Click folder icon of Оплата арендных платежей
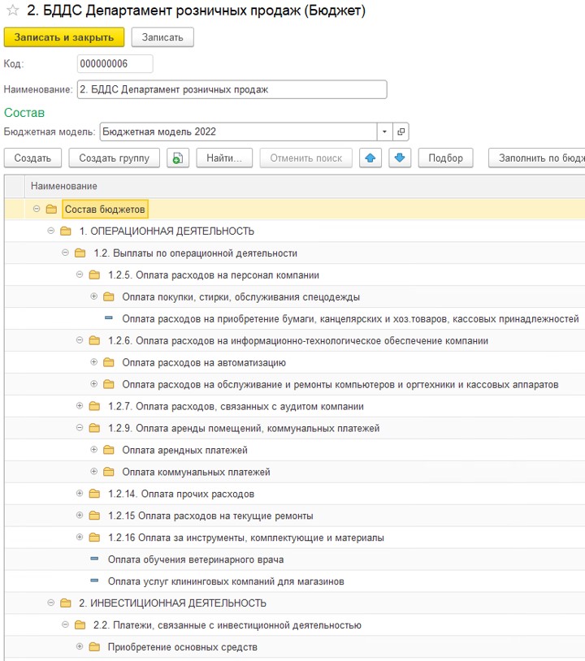The height and width of the screenshot is (661, 585). click(109, 450)
